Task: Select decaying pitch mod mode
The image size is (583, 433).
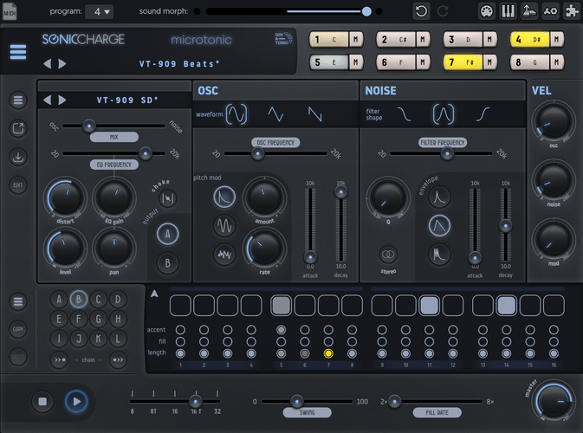Action: coord(224,197)
